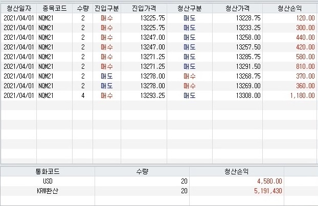Select the row with profit 120.00

159,18
